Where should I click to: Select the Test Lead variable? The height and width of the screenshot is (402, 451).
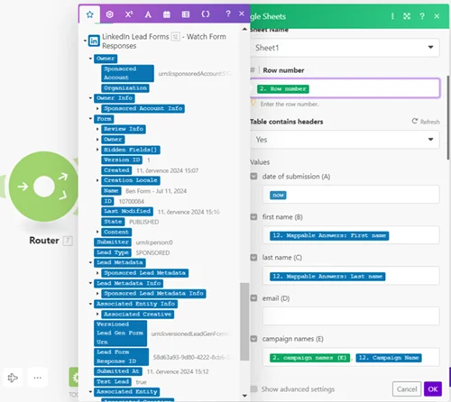113,382
